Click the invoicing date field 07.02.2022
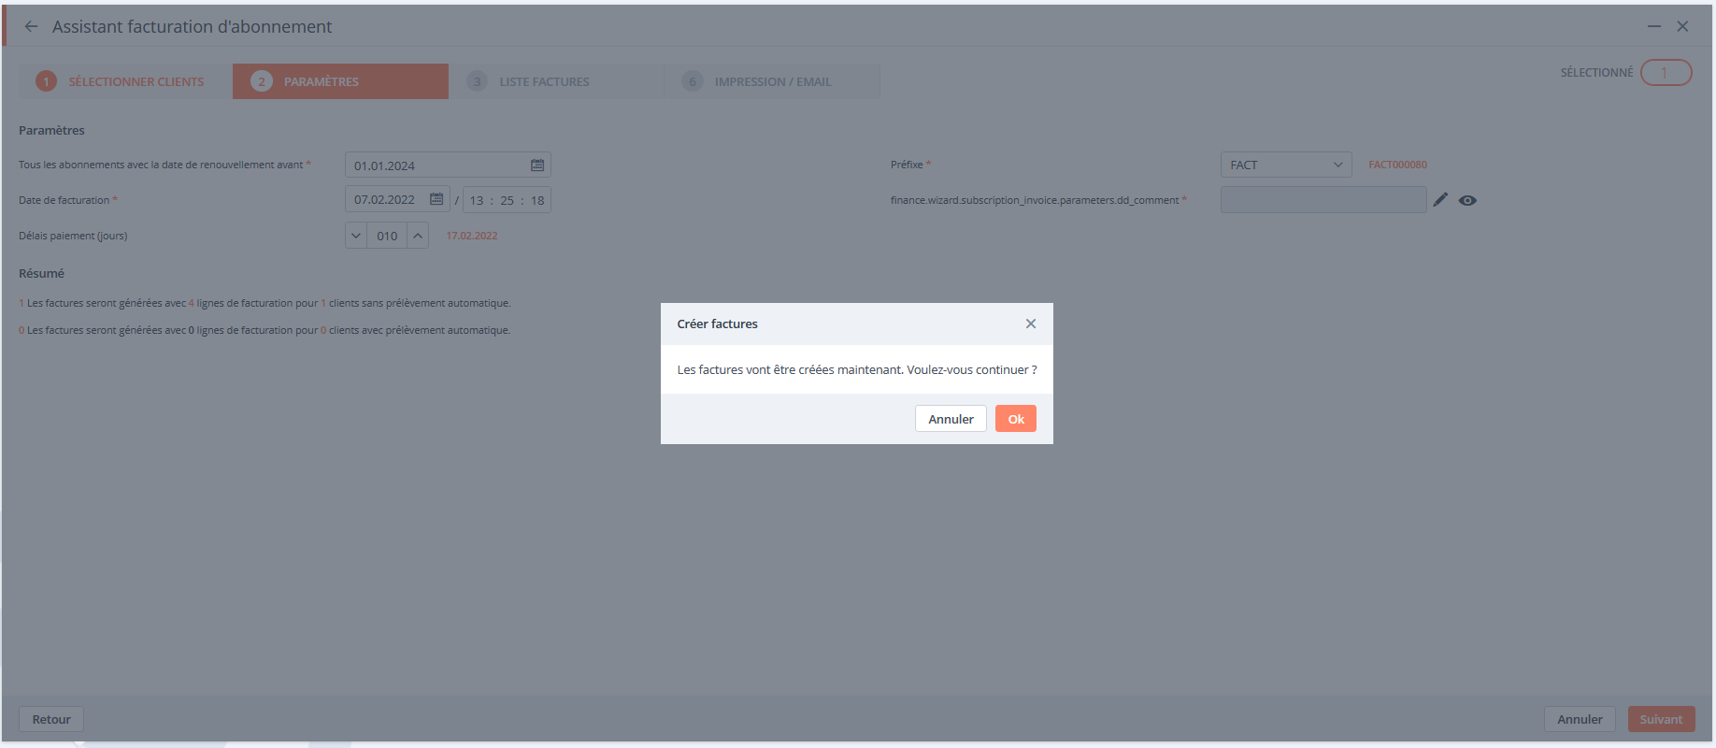1716x748 pixels. 397,199
